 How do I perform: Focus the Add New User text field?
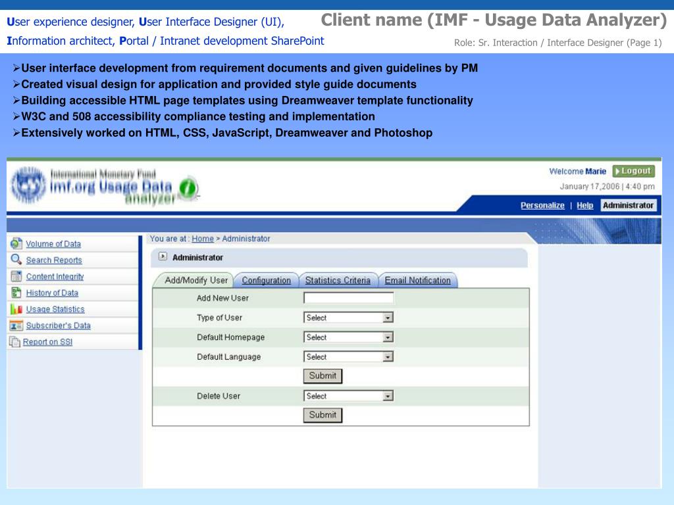click(348, 298)
